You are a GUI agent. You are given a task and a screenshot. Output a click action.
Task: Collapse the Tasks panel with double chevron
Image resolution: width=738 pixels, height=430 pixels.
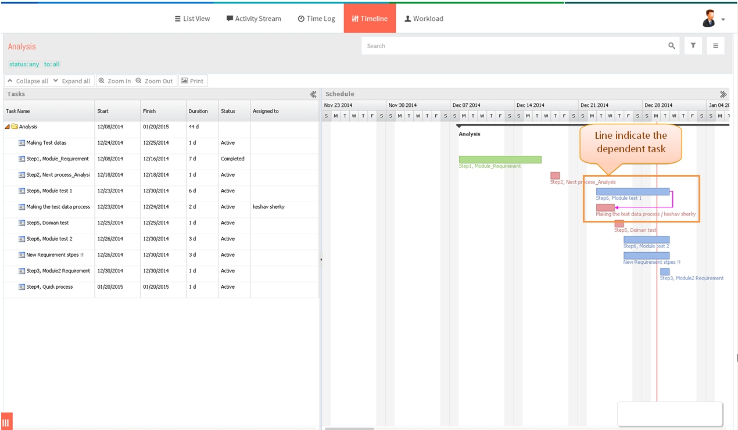[x=313, y=94]
